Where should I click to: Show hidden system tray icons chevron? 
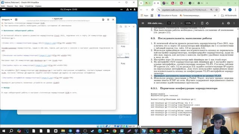point(186,131)
